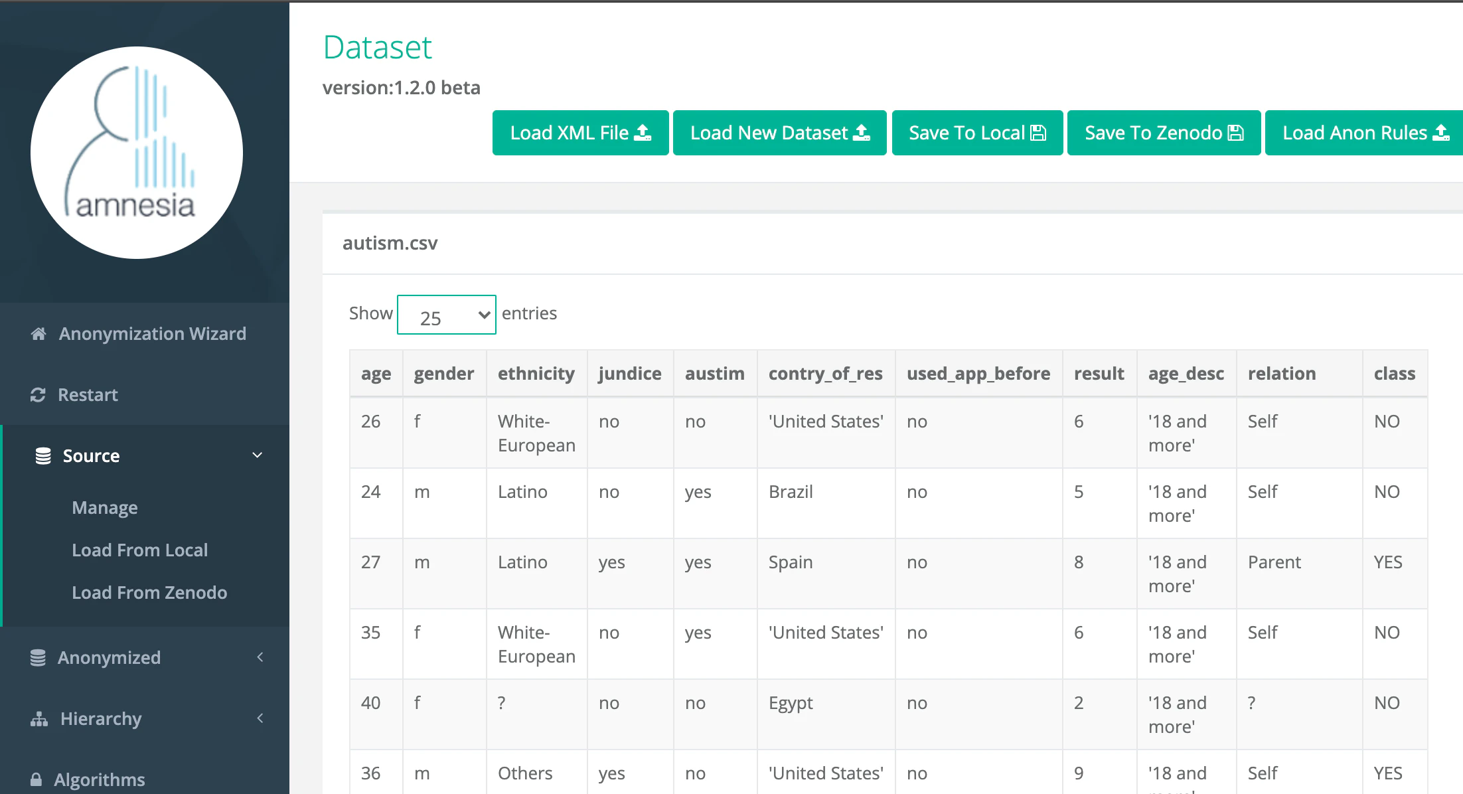The image size is (1463, 794).
Task: Open Hierarchy via its tree icon
Action: (38, 718)
